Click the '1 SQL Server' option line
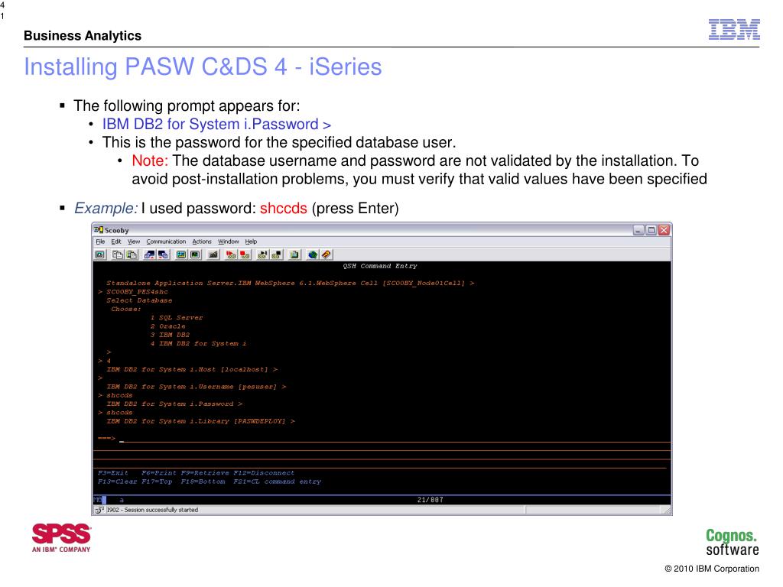The width and height of the screenshot is (783, 587). (x=177, y=317)
